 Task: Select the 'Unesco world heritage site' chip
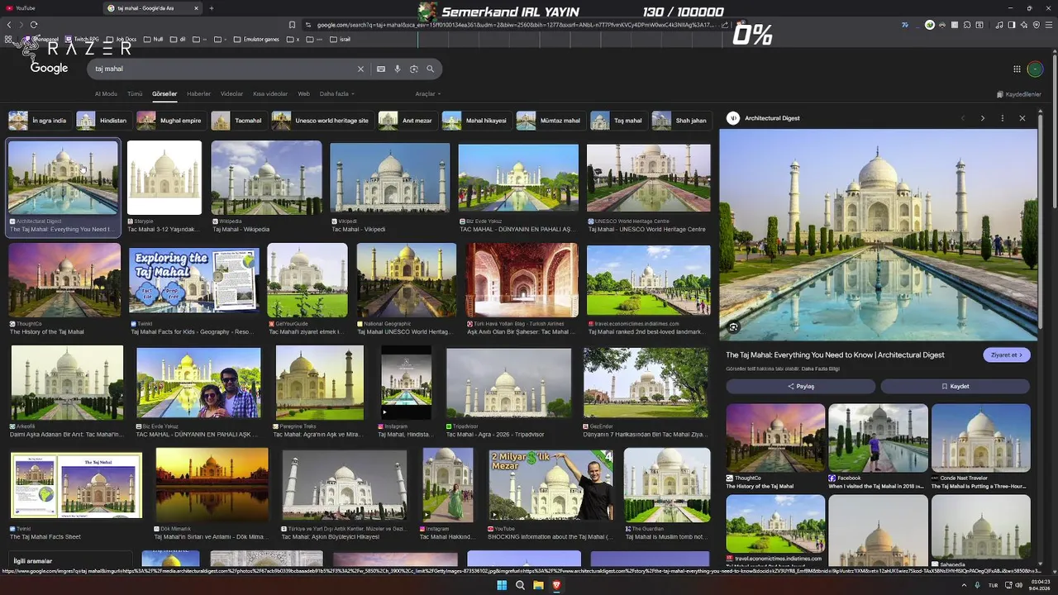point(322,121)
